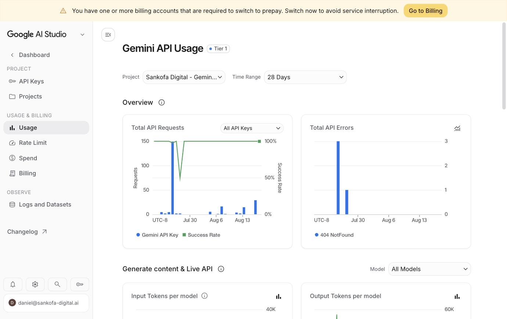Toggle 404 NotFound legend series
This screenshot has height=319, width=507.
point(334,235)
